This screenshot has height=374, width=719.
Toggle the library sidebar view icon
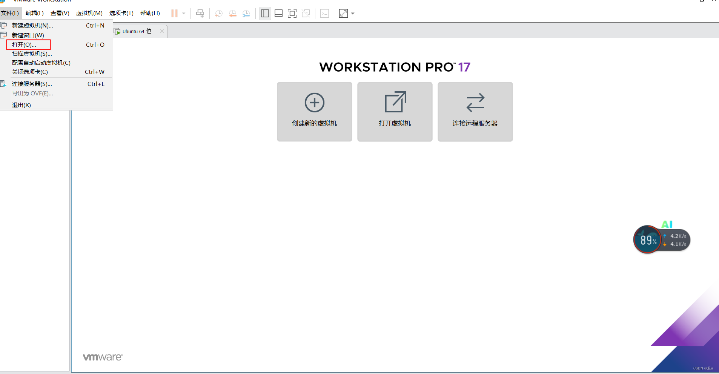click(265, 14)
